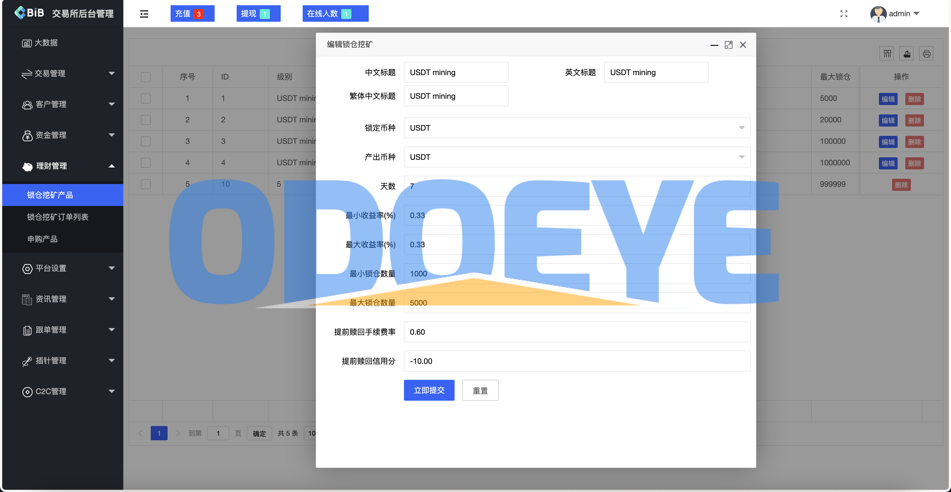Go to previous page arrow

click(140, 433)
